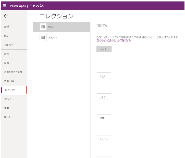Open the コレクションの操作について確認する link
Viewport: 185px width, 158px height.
(114, 40)
